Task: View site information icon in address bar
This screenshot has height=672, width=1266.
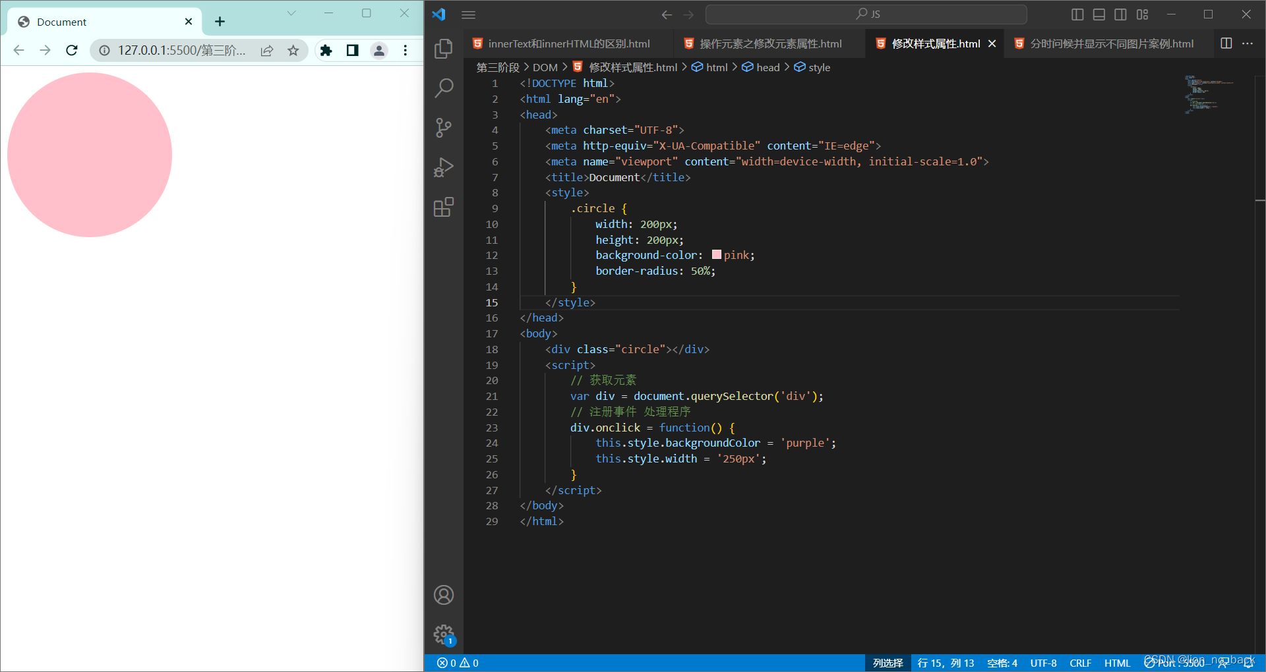Action: pyautogui.click(x=104, y=51)
